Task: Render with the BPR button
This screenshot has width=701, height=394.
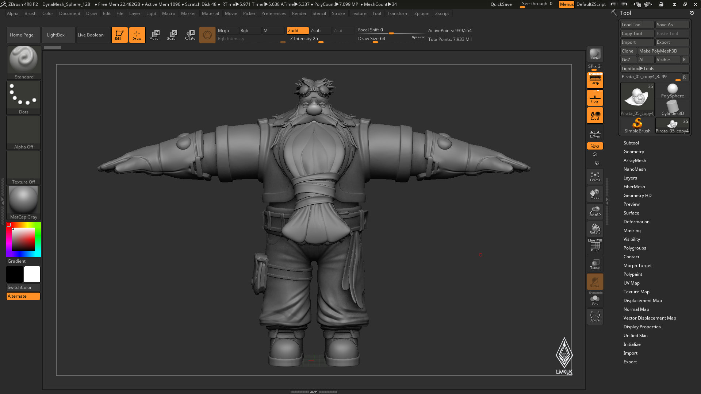Action: [x=595, y=54]
